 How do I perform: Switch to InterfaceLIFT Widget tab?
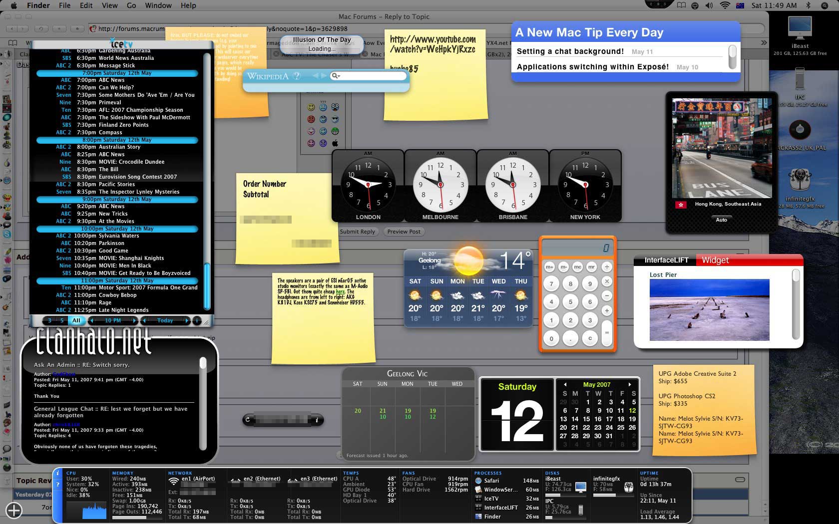pyautogui.click(x=715, y=260)
